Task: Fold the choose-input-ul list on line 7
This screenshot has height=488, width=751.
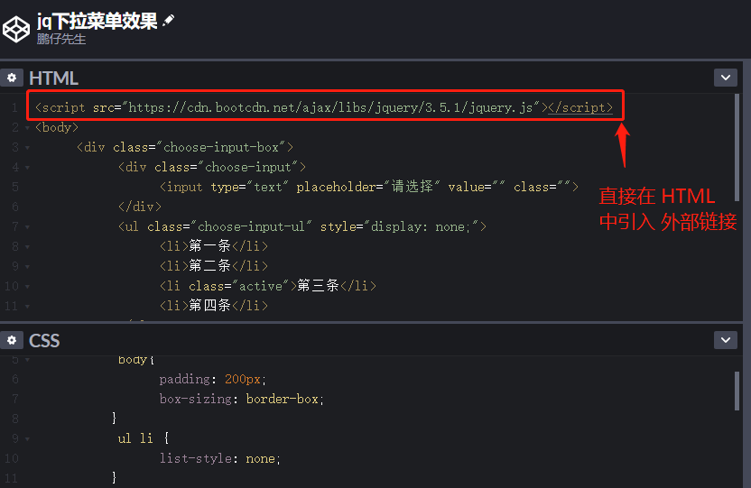Action: [x=27, y=227]
